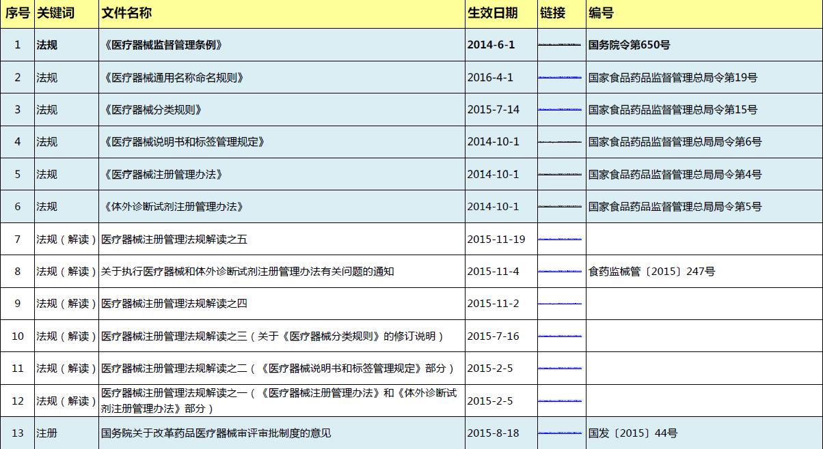The image size is (823, 449).
Task: Select the 生效日期 header cell
Action: click(x=500, y=14)
